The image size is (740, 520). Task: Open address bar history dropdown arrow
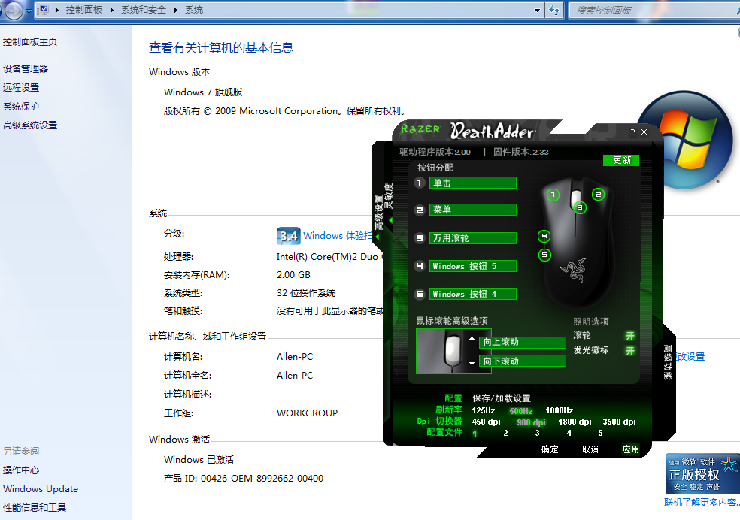537,10
